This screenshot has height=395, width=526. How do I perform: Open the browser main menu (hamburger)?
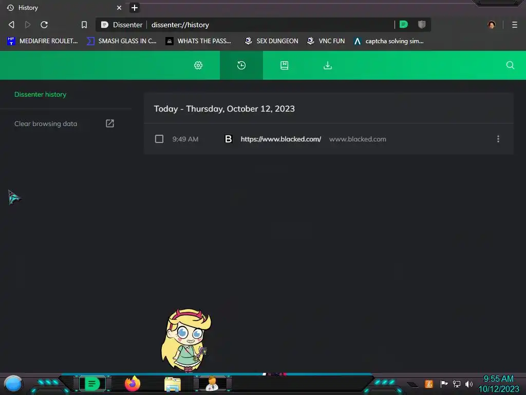515,25
